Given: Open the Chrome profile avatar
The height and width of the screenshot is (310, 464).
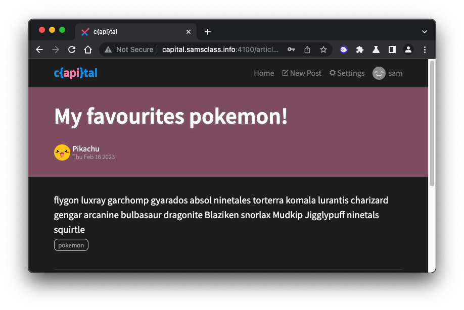Looking at the screenshot, I should (408, 49).
